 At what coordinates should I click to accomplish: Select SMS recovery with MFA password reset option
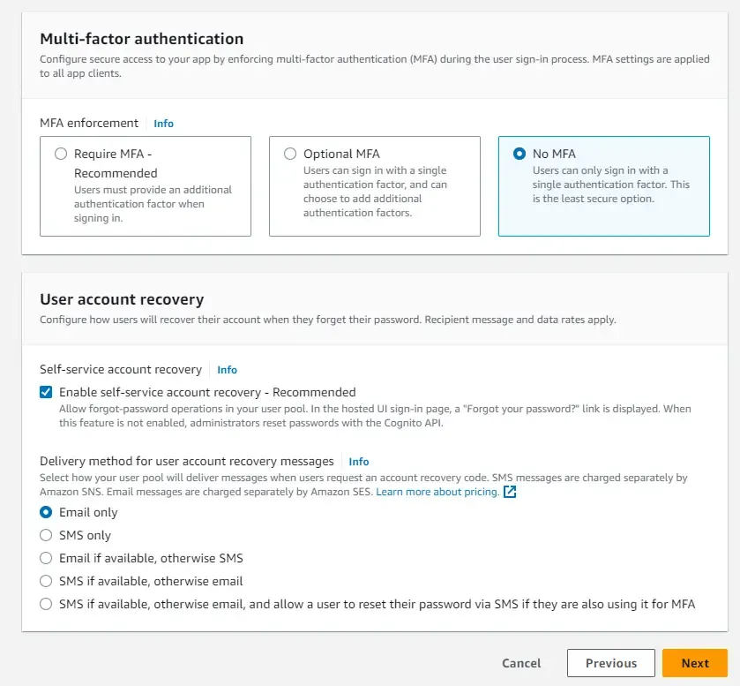coord(45,604)
